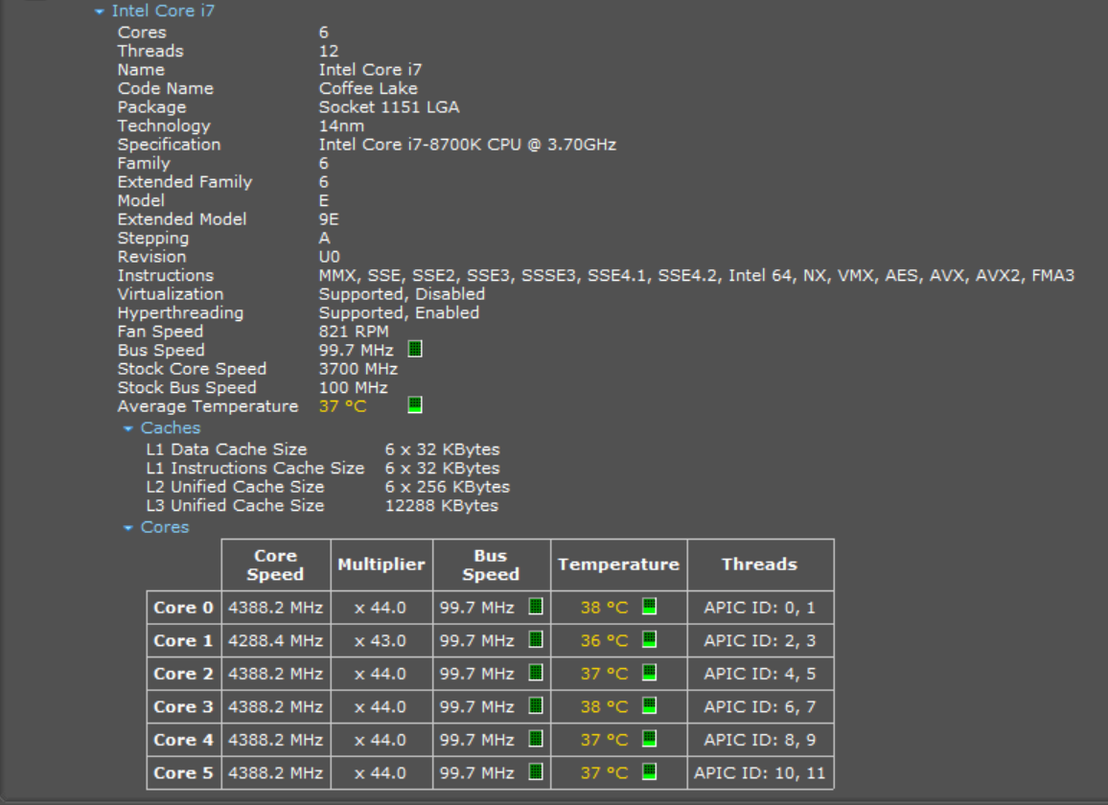This screenshot has width=1108, height=805.
Task: Collapse the Intel Core i7 section
Action: pyautogui.click(x=99, y=11)
